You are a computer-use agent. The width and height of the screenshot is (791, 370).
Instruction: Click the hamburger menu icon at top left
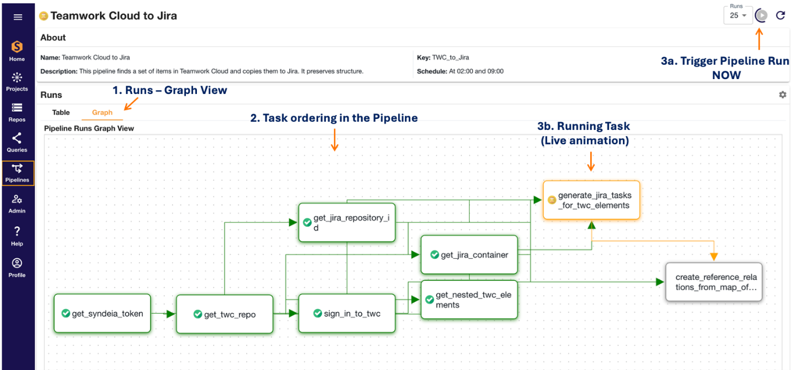click(18, 17)
